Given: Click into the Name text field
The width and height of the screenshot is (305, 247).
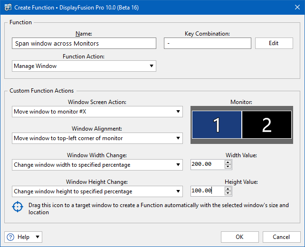Looking at the screenshot, I should tap(84, 43).
